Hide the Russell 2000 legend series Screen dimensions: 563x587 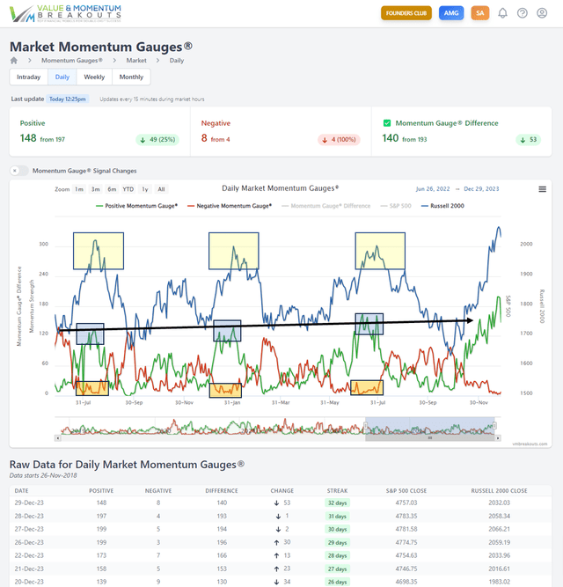click(442, 206)
